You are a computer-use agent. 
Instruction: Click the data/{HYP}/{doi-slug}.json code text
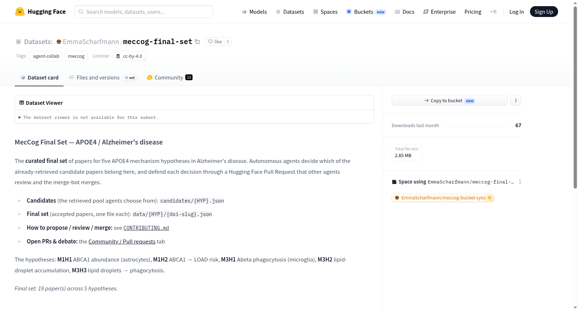coord(172,214)
